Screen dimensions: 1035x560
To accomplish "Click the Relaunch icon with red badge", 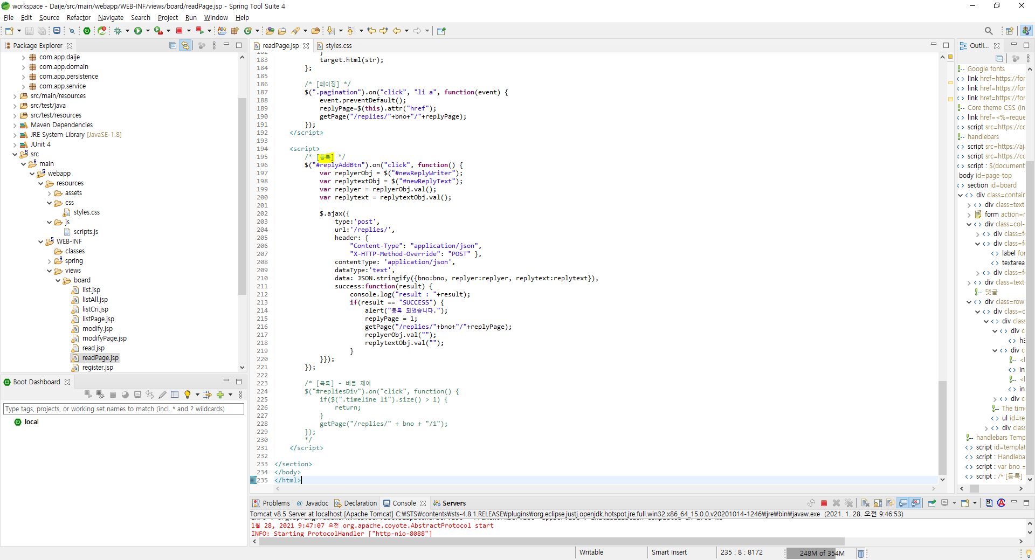I will click(x=102, y=31).
